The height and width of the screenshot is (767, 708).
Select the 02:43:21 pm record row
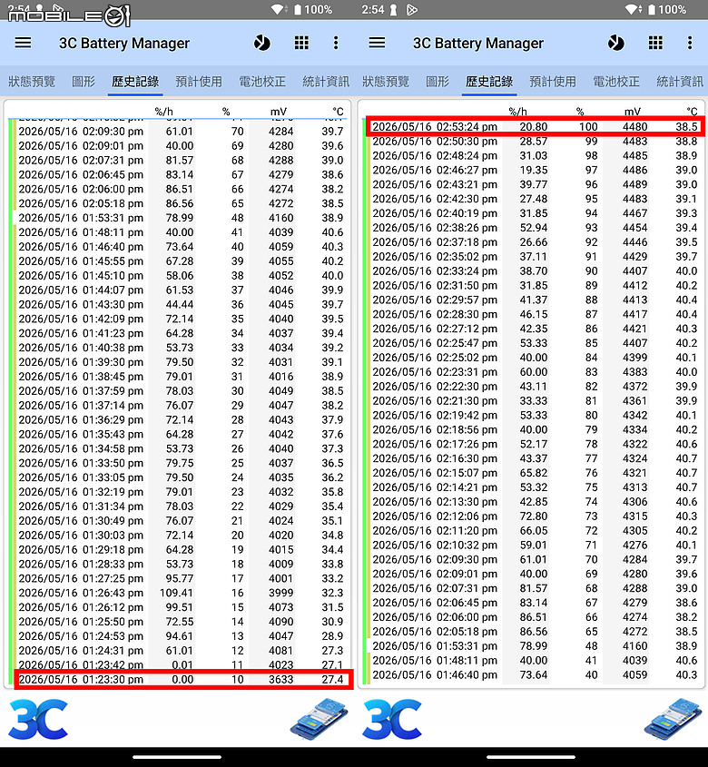[535, 184]
